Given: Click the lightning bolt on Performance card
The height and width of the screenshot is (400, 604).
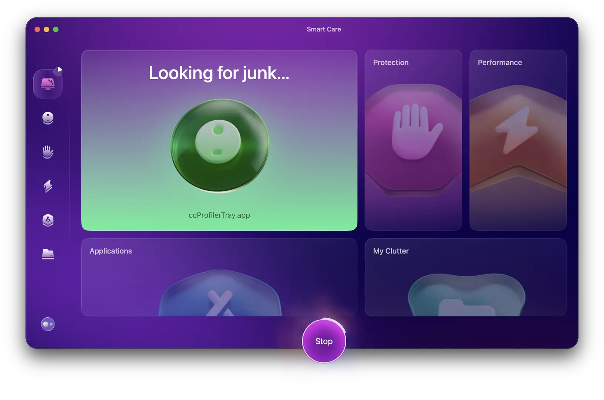Looking at the screenshot, I should (x=516, y=130).
